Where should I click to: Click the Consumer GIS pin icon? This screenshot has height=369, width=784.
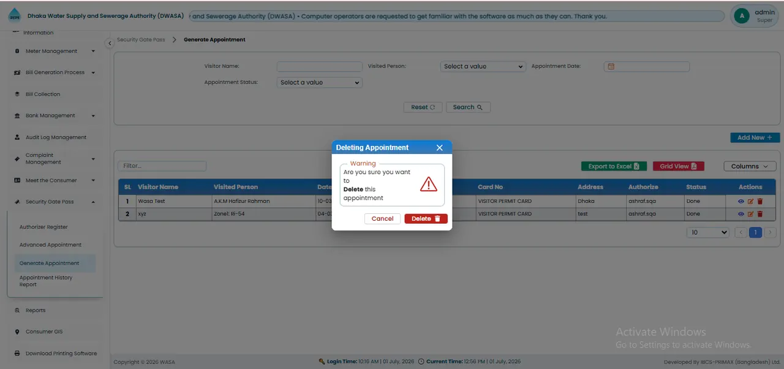pyautogui.click(x=17, y=332)
